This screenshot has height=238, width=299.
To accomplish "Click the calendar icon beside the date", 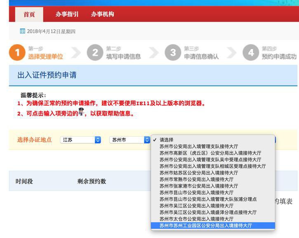I will (23, 31).
